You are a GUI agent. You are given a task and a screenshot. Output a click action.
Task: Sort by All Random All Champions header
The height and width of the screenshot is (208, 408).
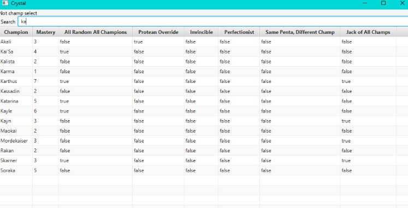click(96, 32)
